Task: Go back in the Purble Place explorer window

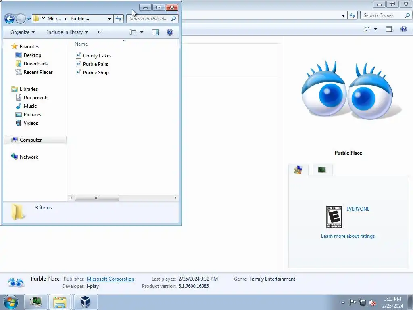Action: click(9, 19)
